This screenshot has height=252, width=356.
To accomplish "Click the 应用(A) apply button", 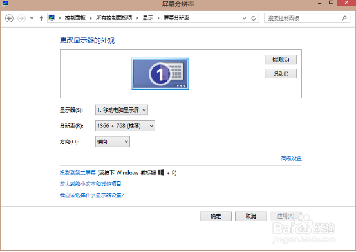I will (x=286, y=216).
